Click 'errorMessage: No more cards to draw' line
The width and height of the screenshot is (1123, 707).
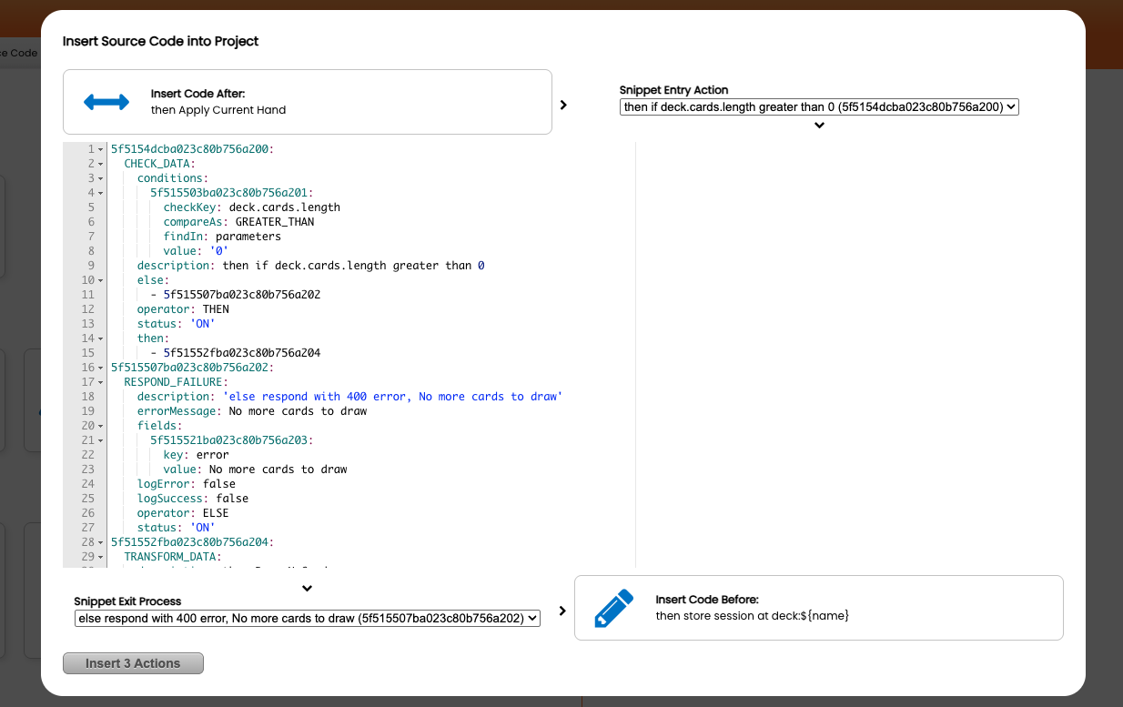pos(252,411)
